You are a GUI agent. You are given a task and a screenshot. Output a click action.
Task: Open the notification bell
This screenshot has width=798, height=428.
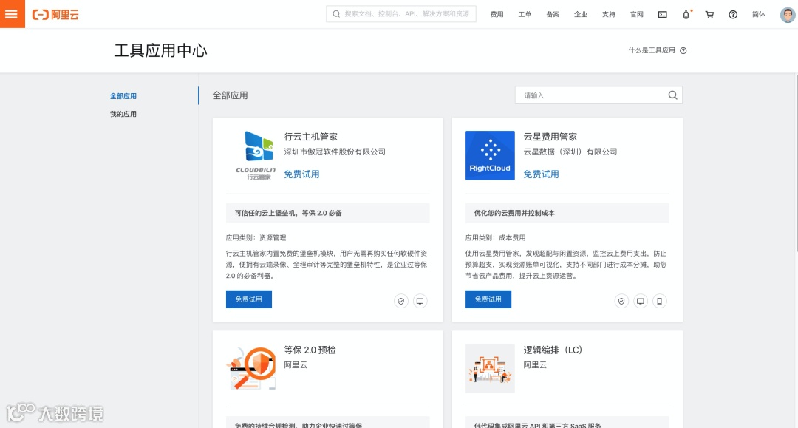pos(686,14)
